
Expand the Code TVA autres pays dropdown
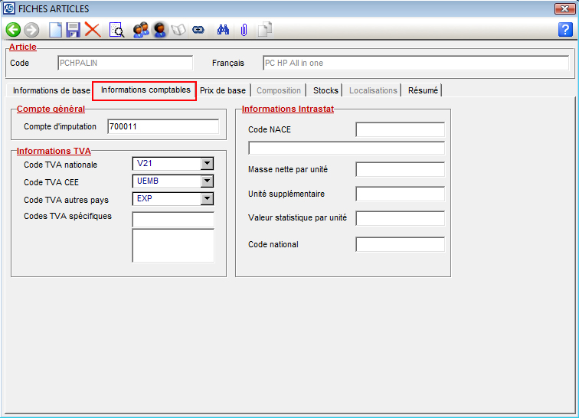(x=206, y=199)
